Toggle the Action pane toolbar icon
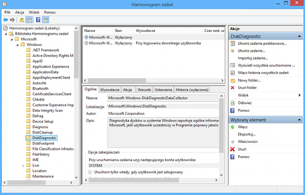Viewport: 305px width, 195px height. coord(46,20)
